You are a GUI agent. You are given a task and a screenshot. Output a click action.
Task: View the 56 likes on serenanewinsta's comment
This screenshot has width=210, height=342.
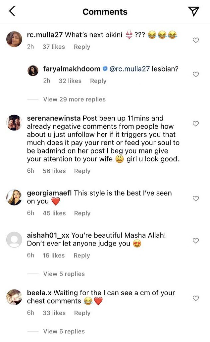coord(54,171)
